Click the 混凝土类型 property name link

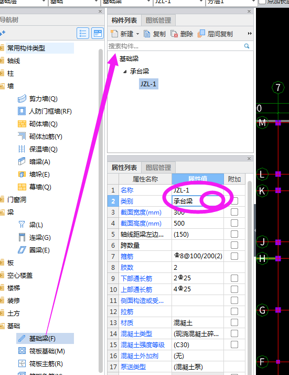136,333
